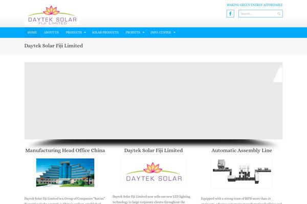Go to the Home menu item
307x204 pixels.
click(x=32, y=33)
